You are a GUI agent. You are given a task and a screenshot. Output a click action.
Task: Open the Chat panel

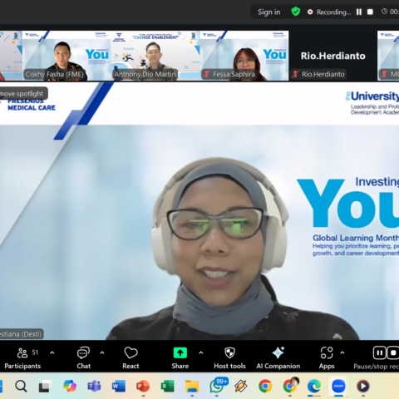83,358
